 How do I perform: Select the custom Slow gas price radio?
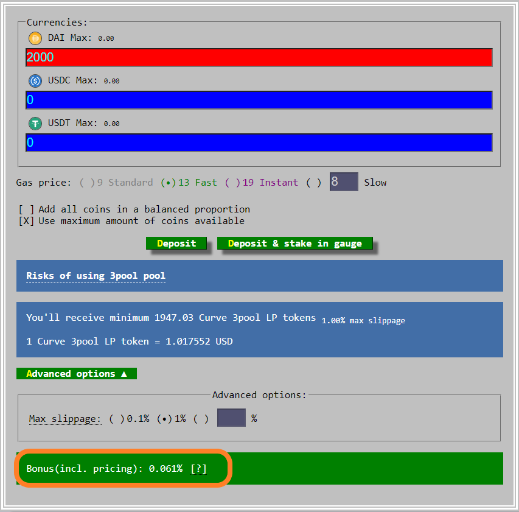(313, 183)
